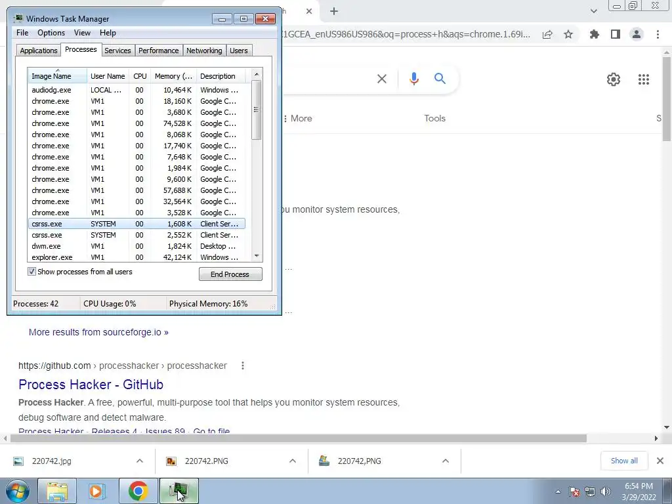The width and height of the screenshot is (672, 504).
Task: Sort by CPU column header
Action: tap(140, 76)
